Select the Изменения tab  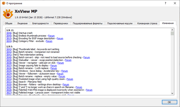(x=168, y=23)
